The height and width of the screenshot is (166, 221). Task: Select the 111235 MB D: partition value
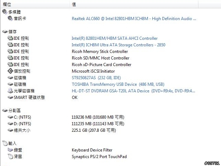(x=98, y=124)
